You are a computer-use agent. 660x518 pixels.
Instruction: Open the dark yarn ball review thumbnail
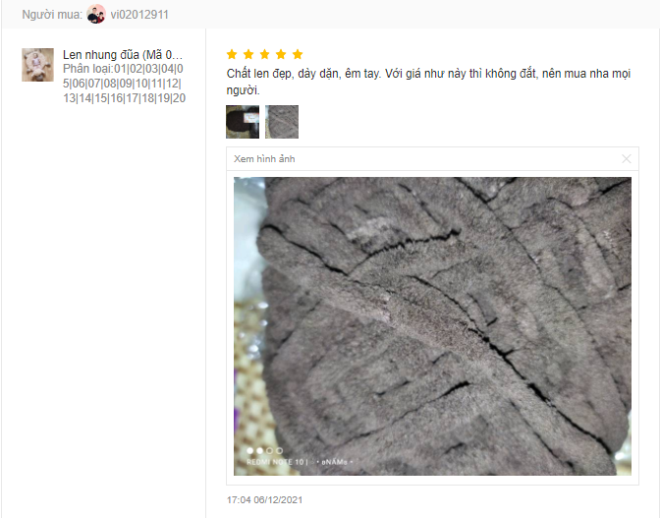243,122
